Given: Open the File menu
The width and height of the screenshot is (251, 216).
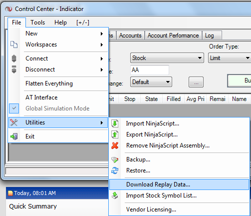Looking at the screenshot, I should pyautogui.click(x=16, y=22).
